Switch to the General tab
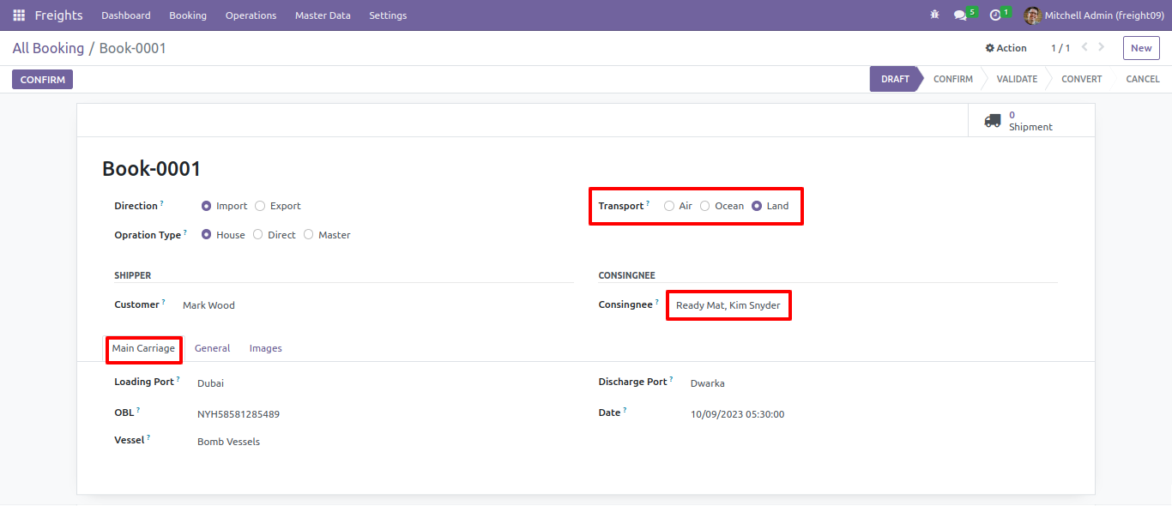Viewport: 1172px width, 506px height. click(x=212, y=348)
